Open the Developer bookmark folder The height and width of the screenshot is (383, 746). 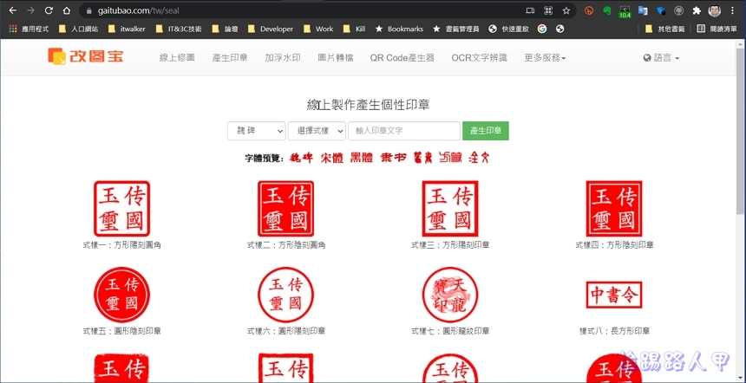271,29
